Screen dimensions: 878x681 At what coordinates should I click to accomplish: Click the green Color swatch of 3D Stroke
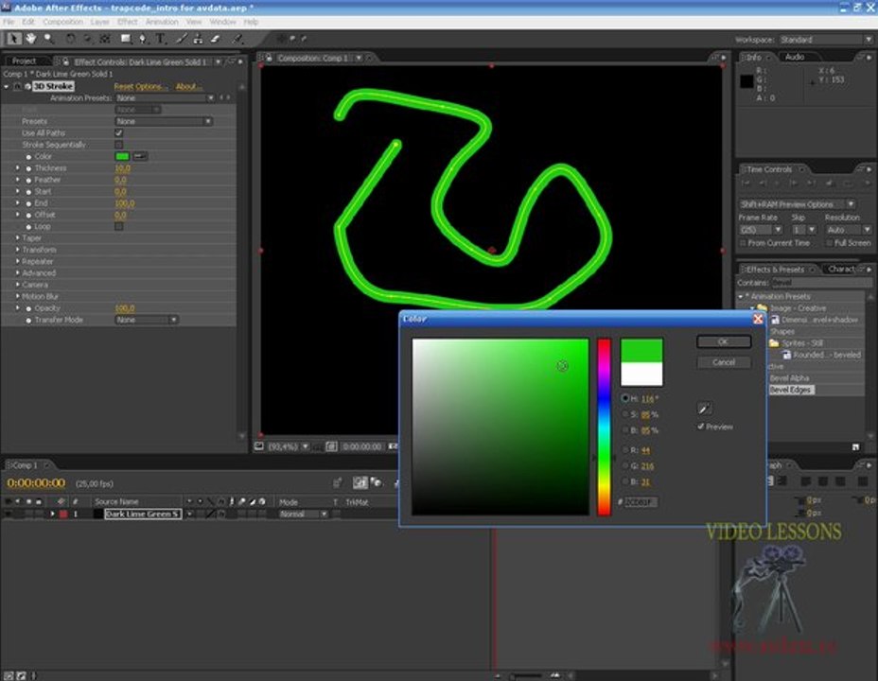click(122, 156)
